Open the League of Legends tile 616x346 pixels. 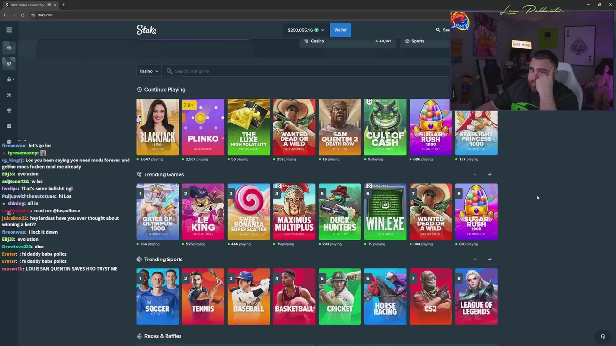476,297
